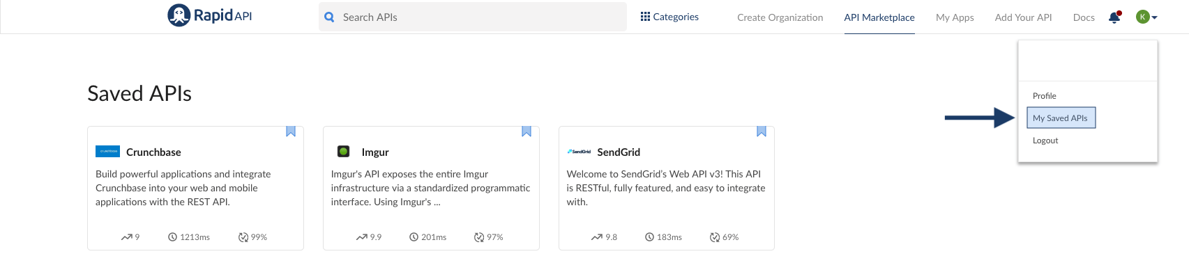Click SendGrid latency clock icon
Viewport: 1189px width, 263px height.
pyautogui.click(x=649, y=237)
